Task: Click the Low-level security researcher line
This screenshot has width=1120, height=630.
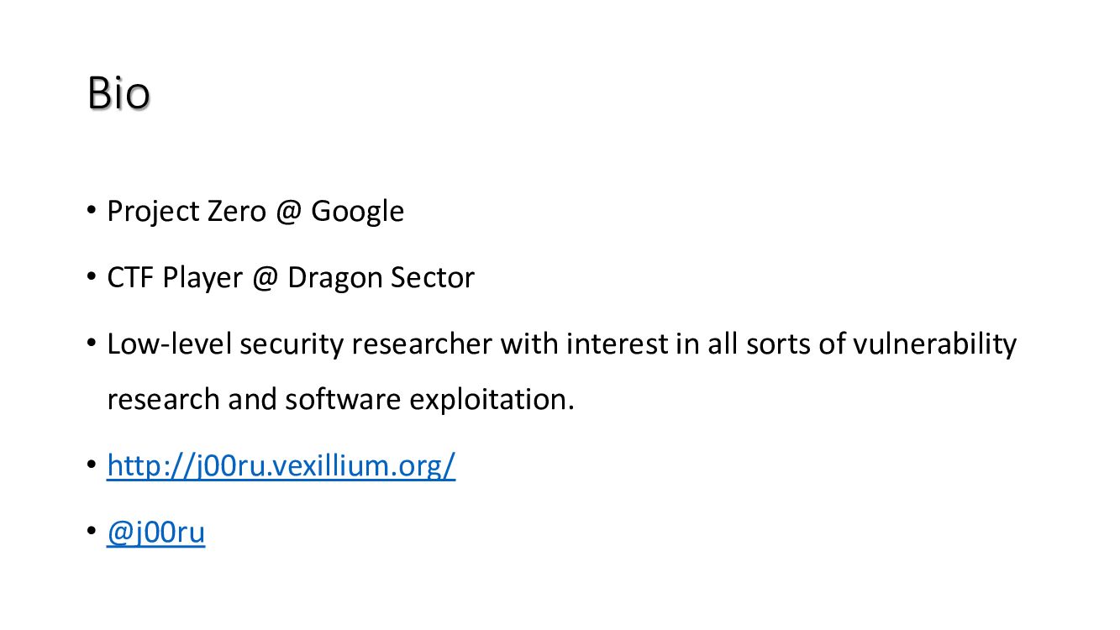Action: point(561,344)
